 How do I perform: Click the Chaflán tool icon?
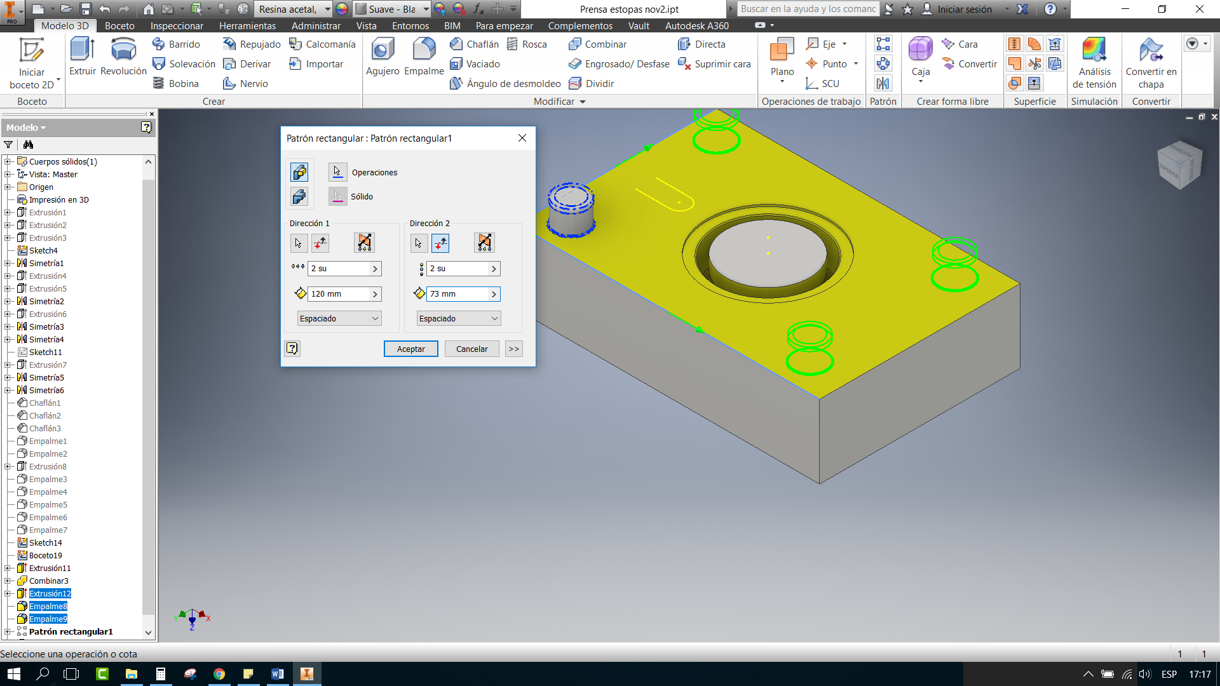point(456,44)
